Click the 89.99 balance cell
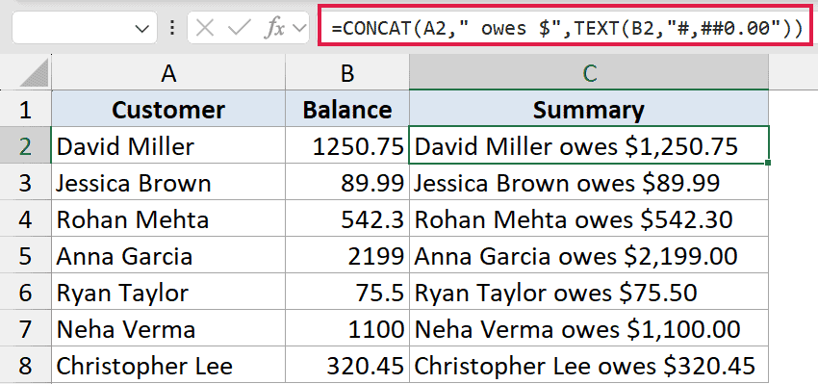The height and width of the screenshot is (384, 818). click(347, 183)
